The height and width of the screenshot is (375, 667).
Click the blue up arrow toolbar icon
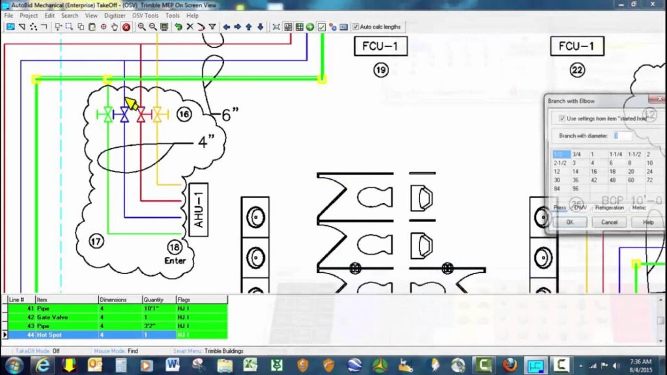[249, 27]
